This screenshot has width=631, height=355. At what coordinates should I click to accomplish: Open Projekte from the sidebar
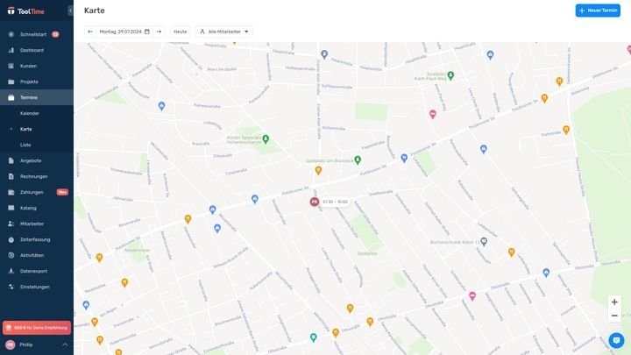[29, 82]
